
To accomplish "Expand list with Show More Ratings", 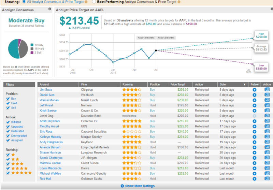I will (138, 186).
